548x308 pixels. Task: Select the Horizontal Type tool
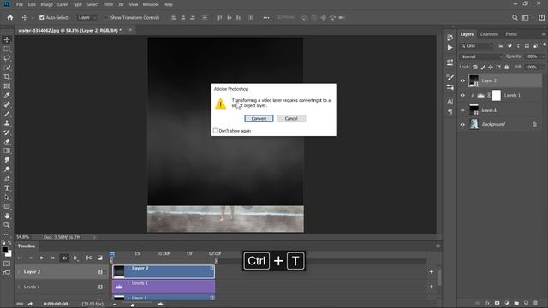(7, 188)
